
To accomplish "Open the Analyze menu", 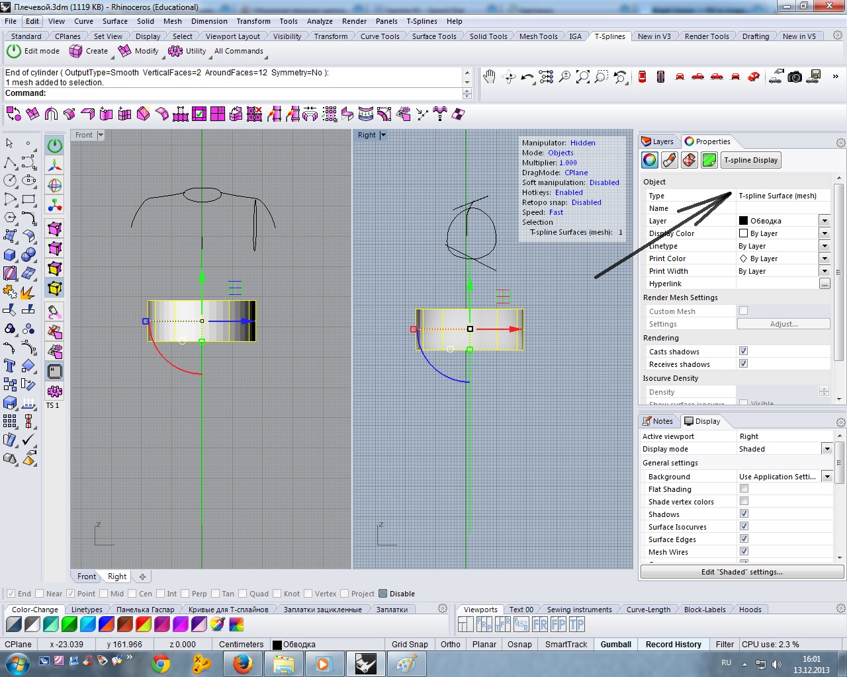I will tap(319, 21).
